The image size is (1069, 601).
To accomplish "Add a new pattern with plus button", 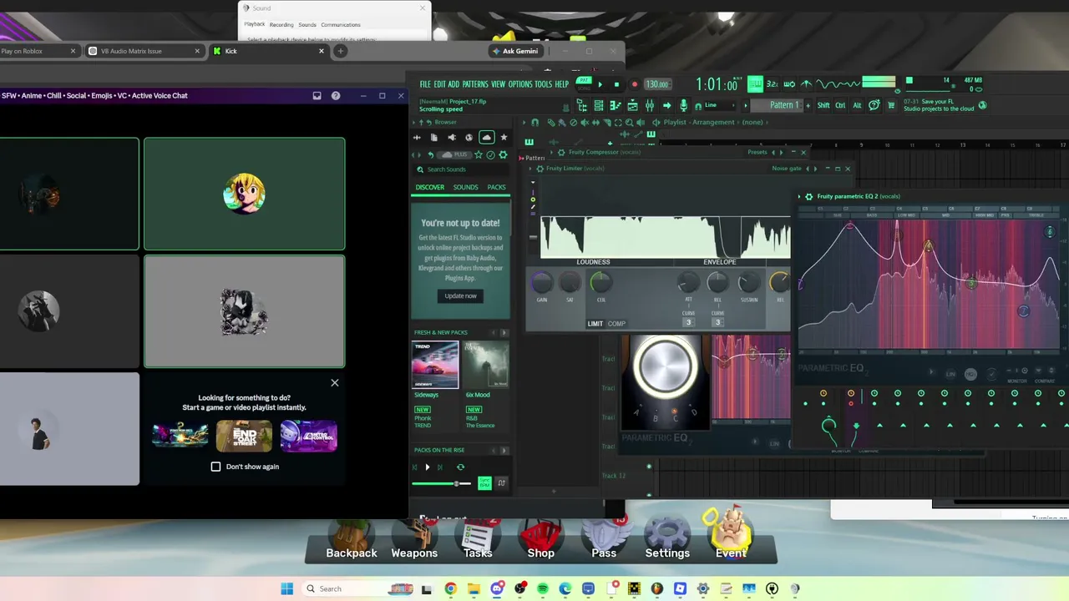I will click(808, 105).
